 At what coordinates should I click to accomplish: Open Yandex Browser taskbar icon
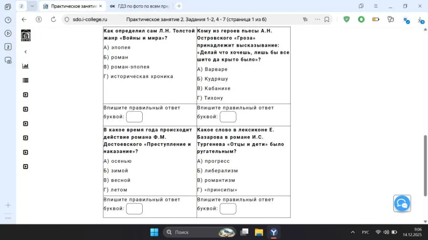tap(273, 232)
